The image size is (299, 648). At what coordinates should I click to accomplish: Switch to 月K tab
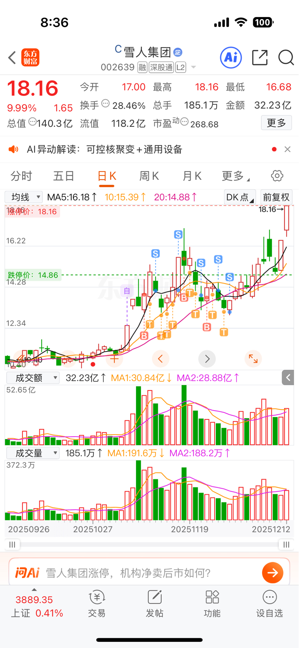click(192, 176)
